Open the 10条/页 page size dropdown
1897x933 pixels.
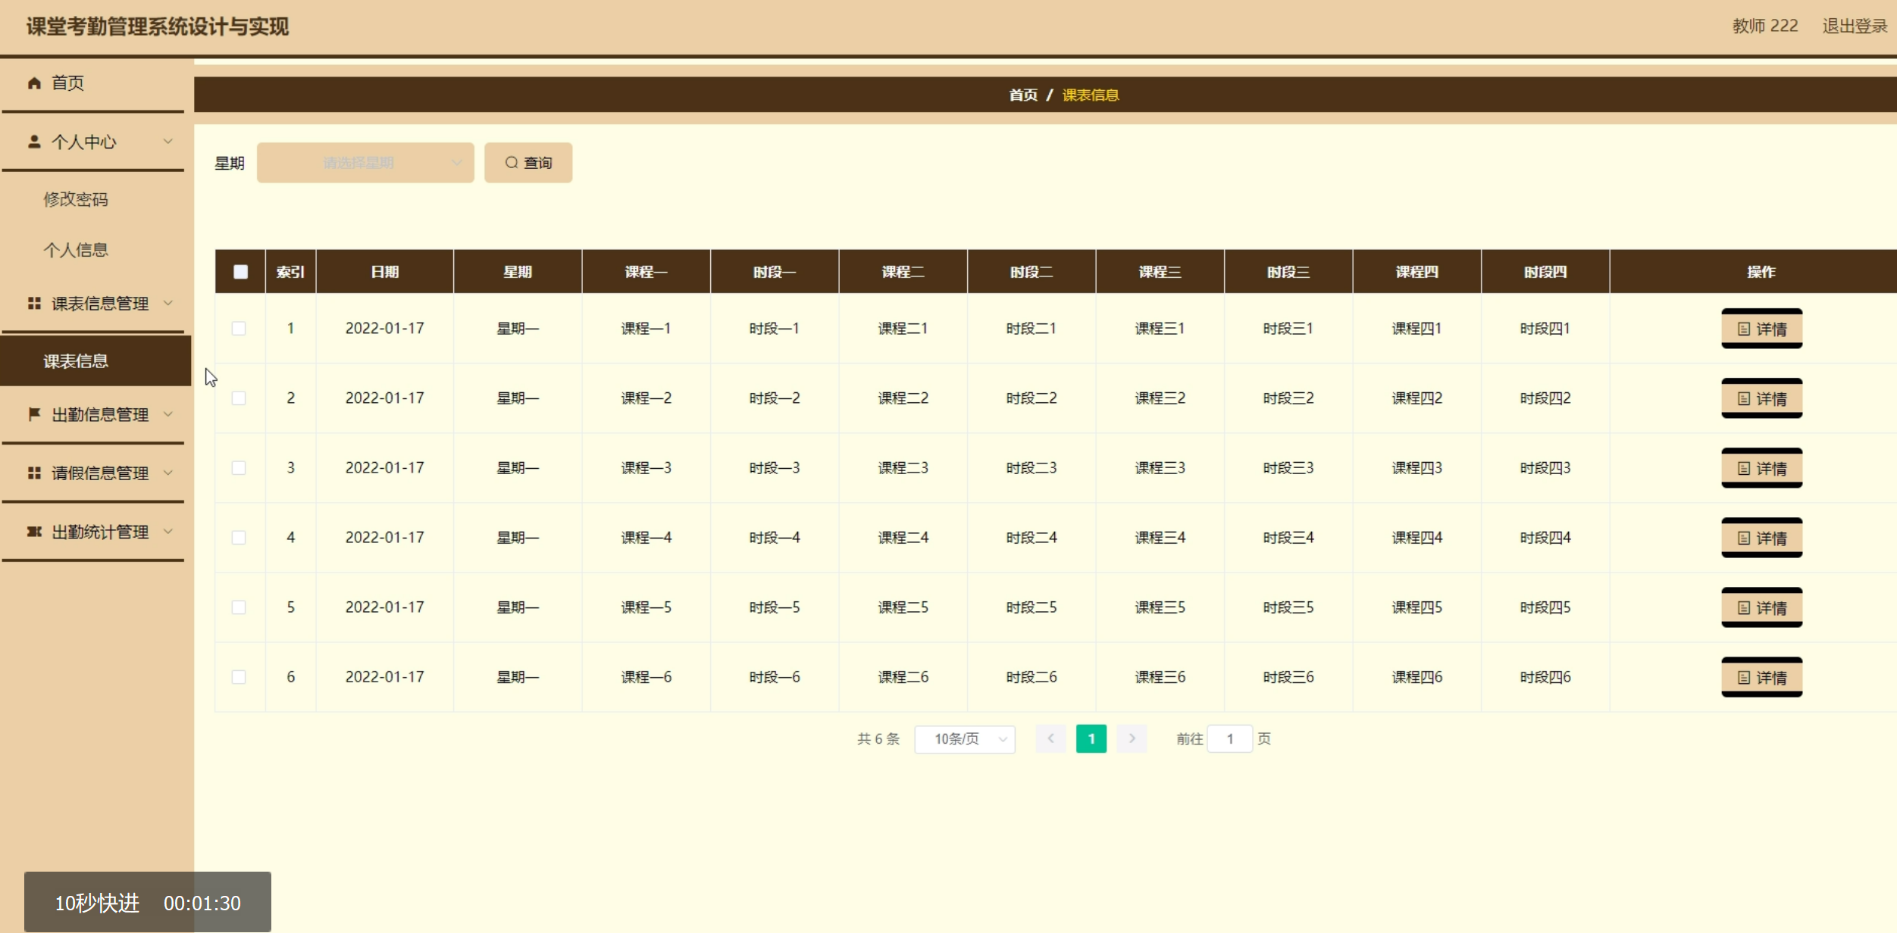coord(964,739)
